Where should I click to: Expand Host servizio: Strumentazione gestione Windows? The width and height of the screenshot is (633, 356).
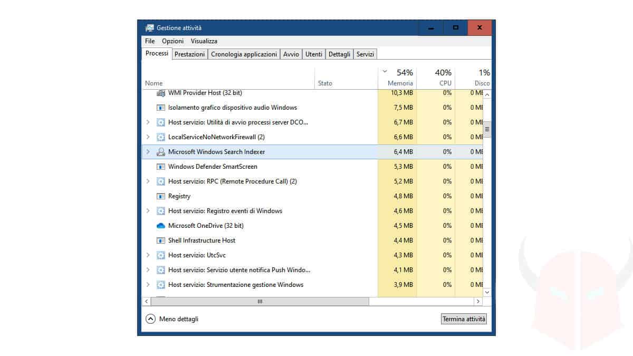(148, 285)
